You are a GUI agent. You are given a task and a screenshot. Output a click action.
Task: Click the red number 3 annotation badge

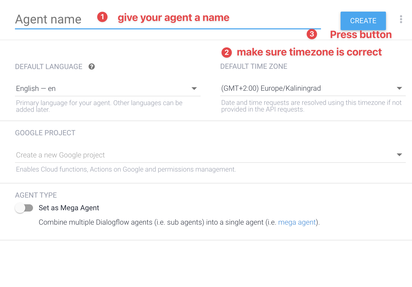click(x=312, y=34)
